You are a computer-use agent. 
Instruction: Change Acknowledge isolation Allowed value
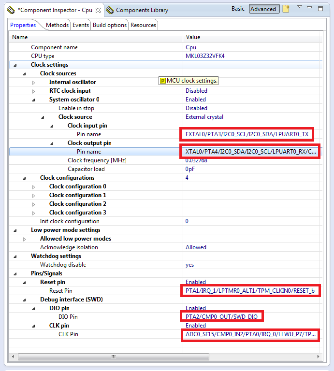tap(196, 247)
